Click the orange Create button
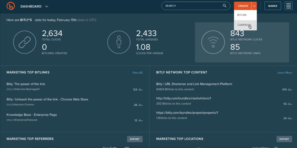Image resolution: width=297 pixels, height=148 pixels. [x=243, y=6]
